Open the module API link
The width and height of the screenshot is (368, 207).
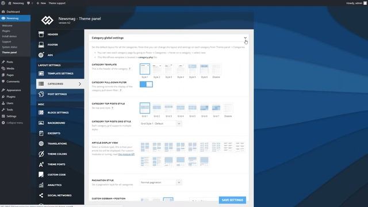[126, 154]
